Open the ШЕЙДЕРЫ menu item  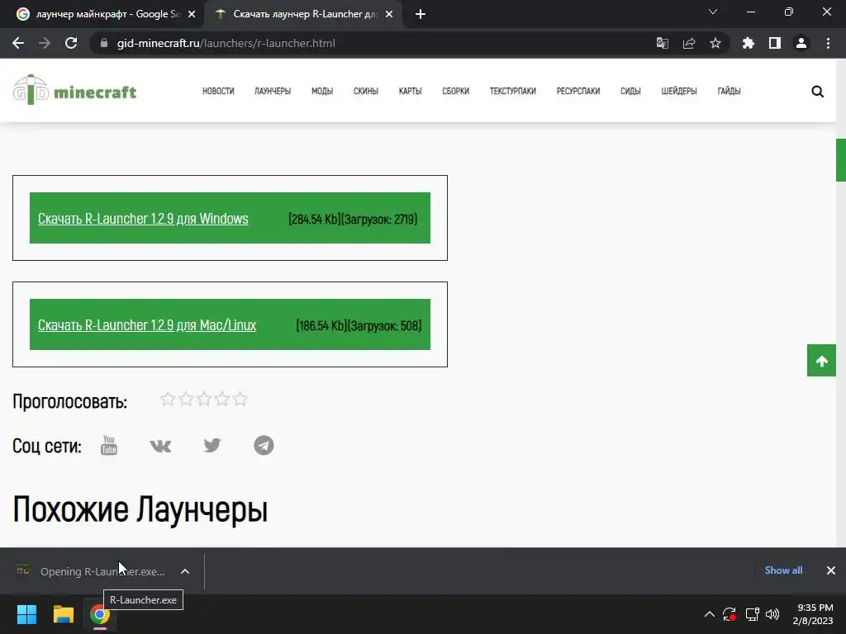point(679,91)
